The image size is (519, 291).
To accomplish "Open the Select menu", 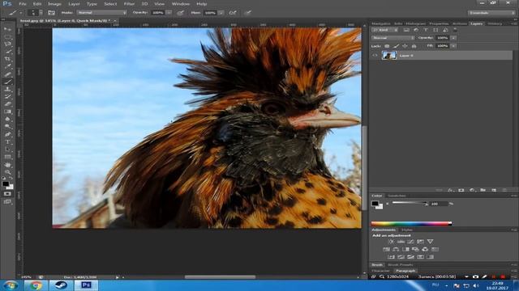I will click(110, 4).
